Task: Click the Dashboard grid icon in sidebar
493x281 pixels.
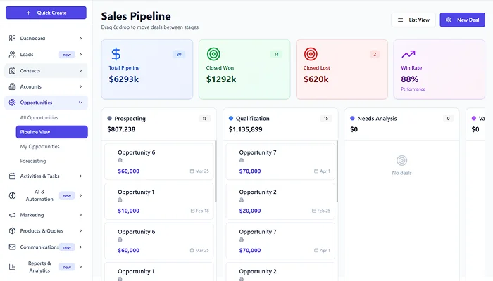Action: pos(13,38)
